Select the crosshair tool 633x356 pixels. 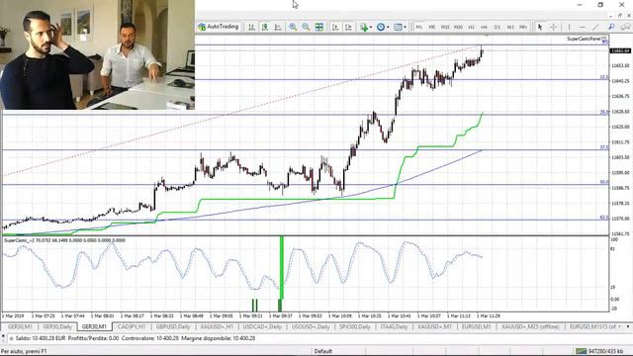[554, 27]
